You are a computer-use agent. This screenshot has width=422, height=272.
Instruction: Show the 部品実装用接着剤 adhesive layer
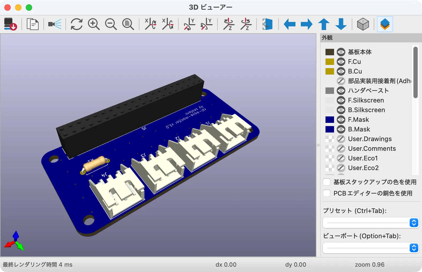(341, 81)
